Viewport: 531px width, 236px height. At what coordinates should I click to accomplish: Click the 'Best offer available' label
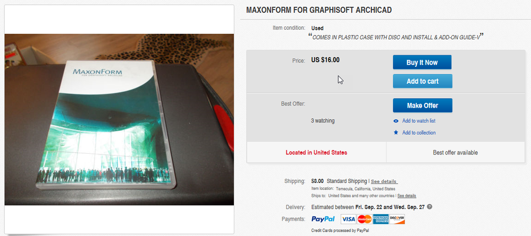pos(455,153)
